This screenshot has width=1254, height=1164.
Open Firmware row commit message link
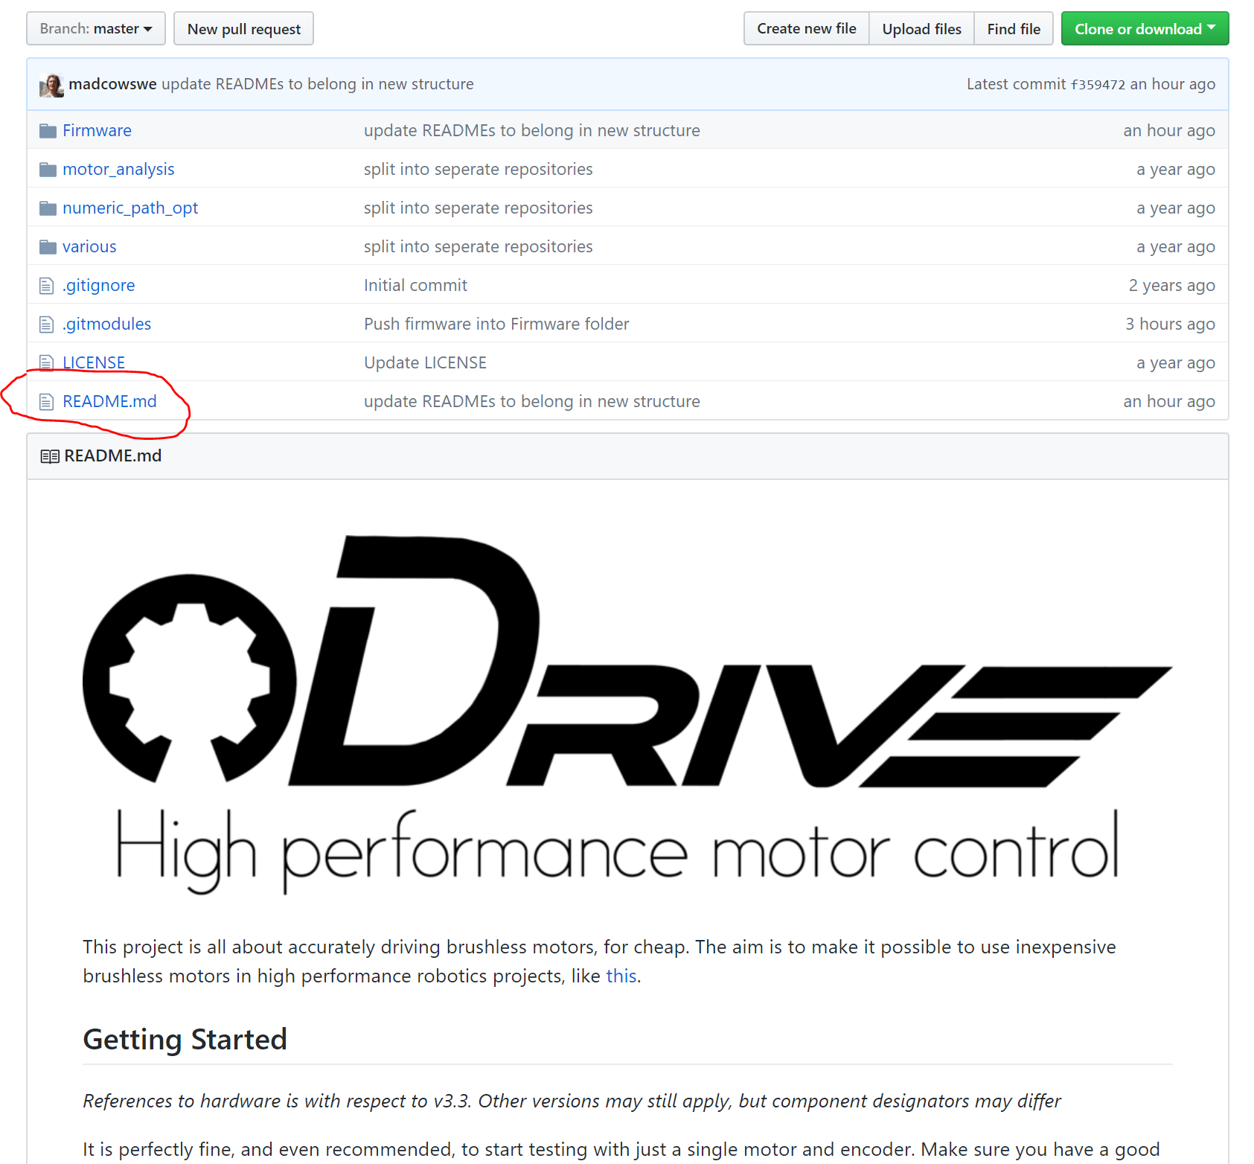(x=532, y=130)
